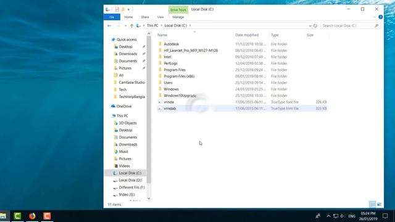Viewport: 395px width, 222px height.
Task: Go back using the back arrow
Action: (109, 26)
